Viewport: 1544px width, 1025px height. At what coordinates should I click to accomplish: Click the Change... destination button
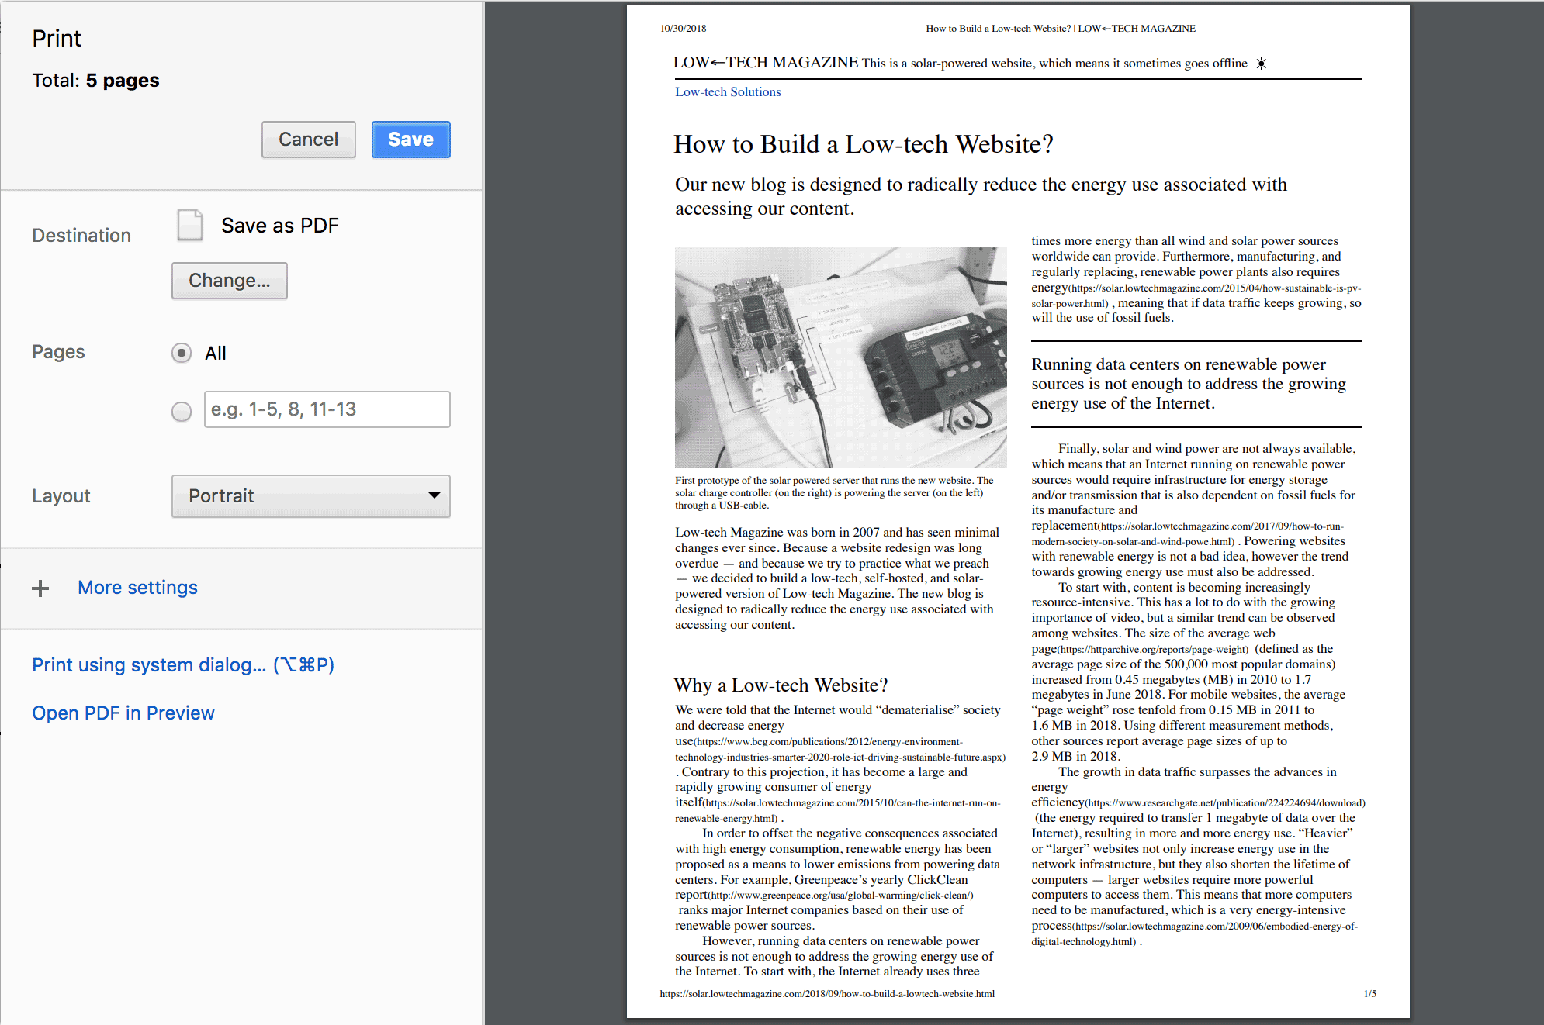229,281
